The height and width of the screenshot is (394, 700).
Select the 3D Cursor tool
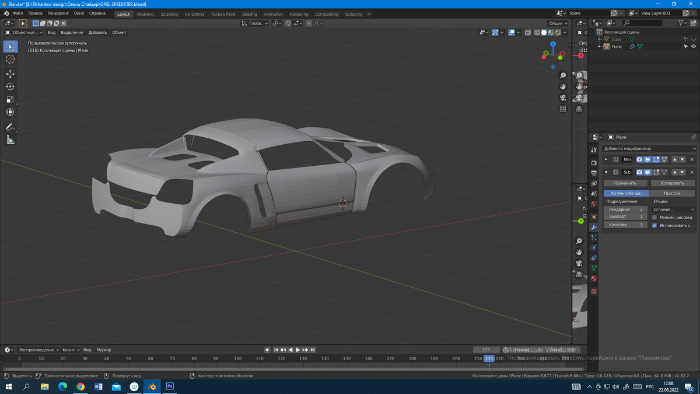[x=10, y=60]
